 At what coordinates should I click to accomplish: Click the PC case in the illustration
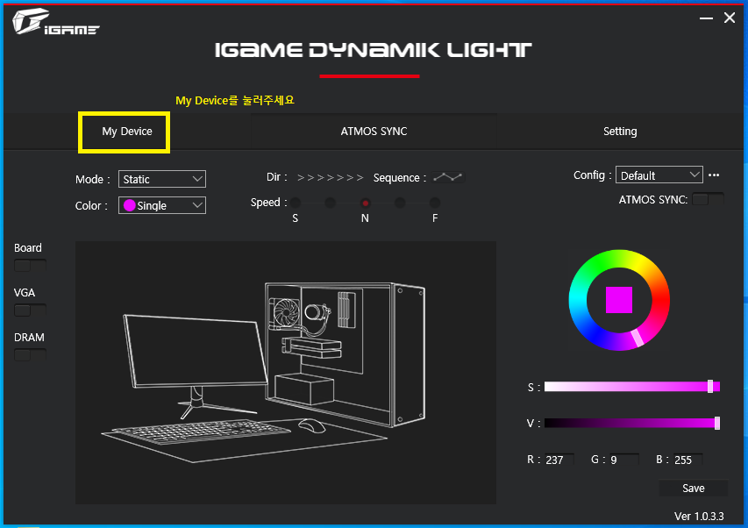(345, 354)
